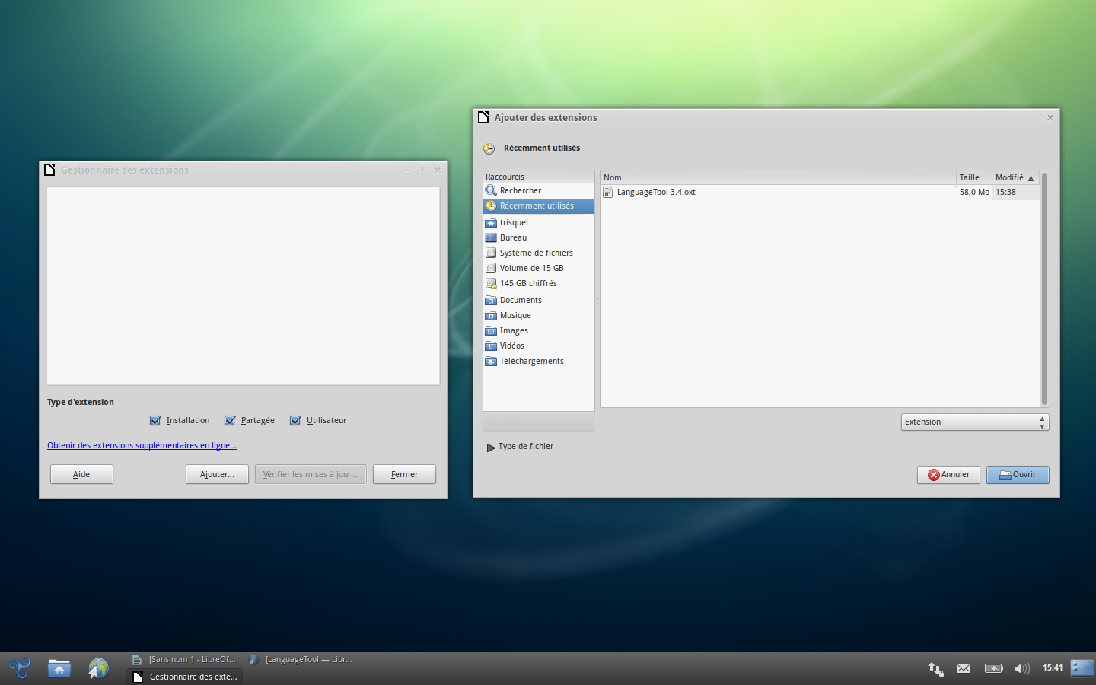This screenshot has height=685, width=1096.
Task: Toggle the Installation checkbox
Action: [155, 420]
